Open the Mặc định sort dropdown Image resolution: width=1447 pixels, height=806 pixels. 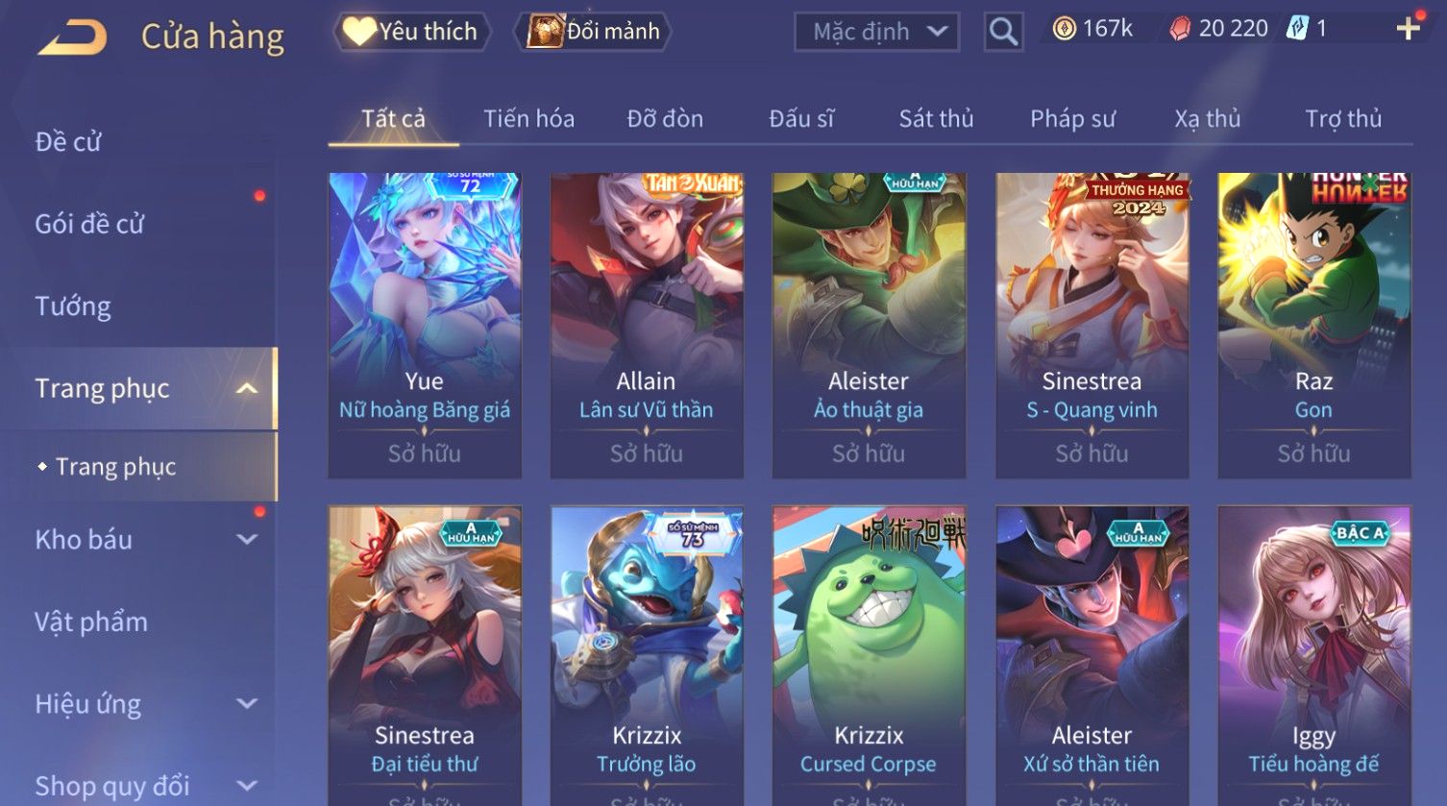pos(876,32)
